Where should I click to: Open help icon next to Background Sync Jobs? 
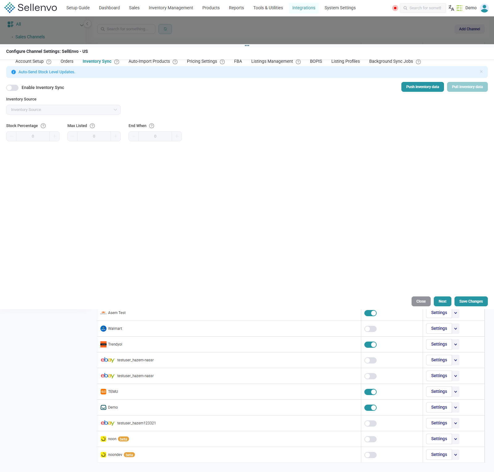coord(418,62)
